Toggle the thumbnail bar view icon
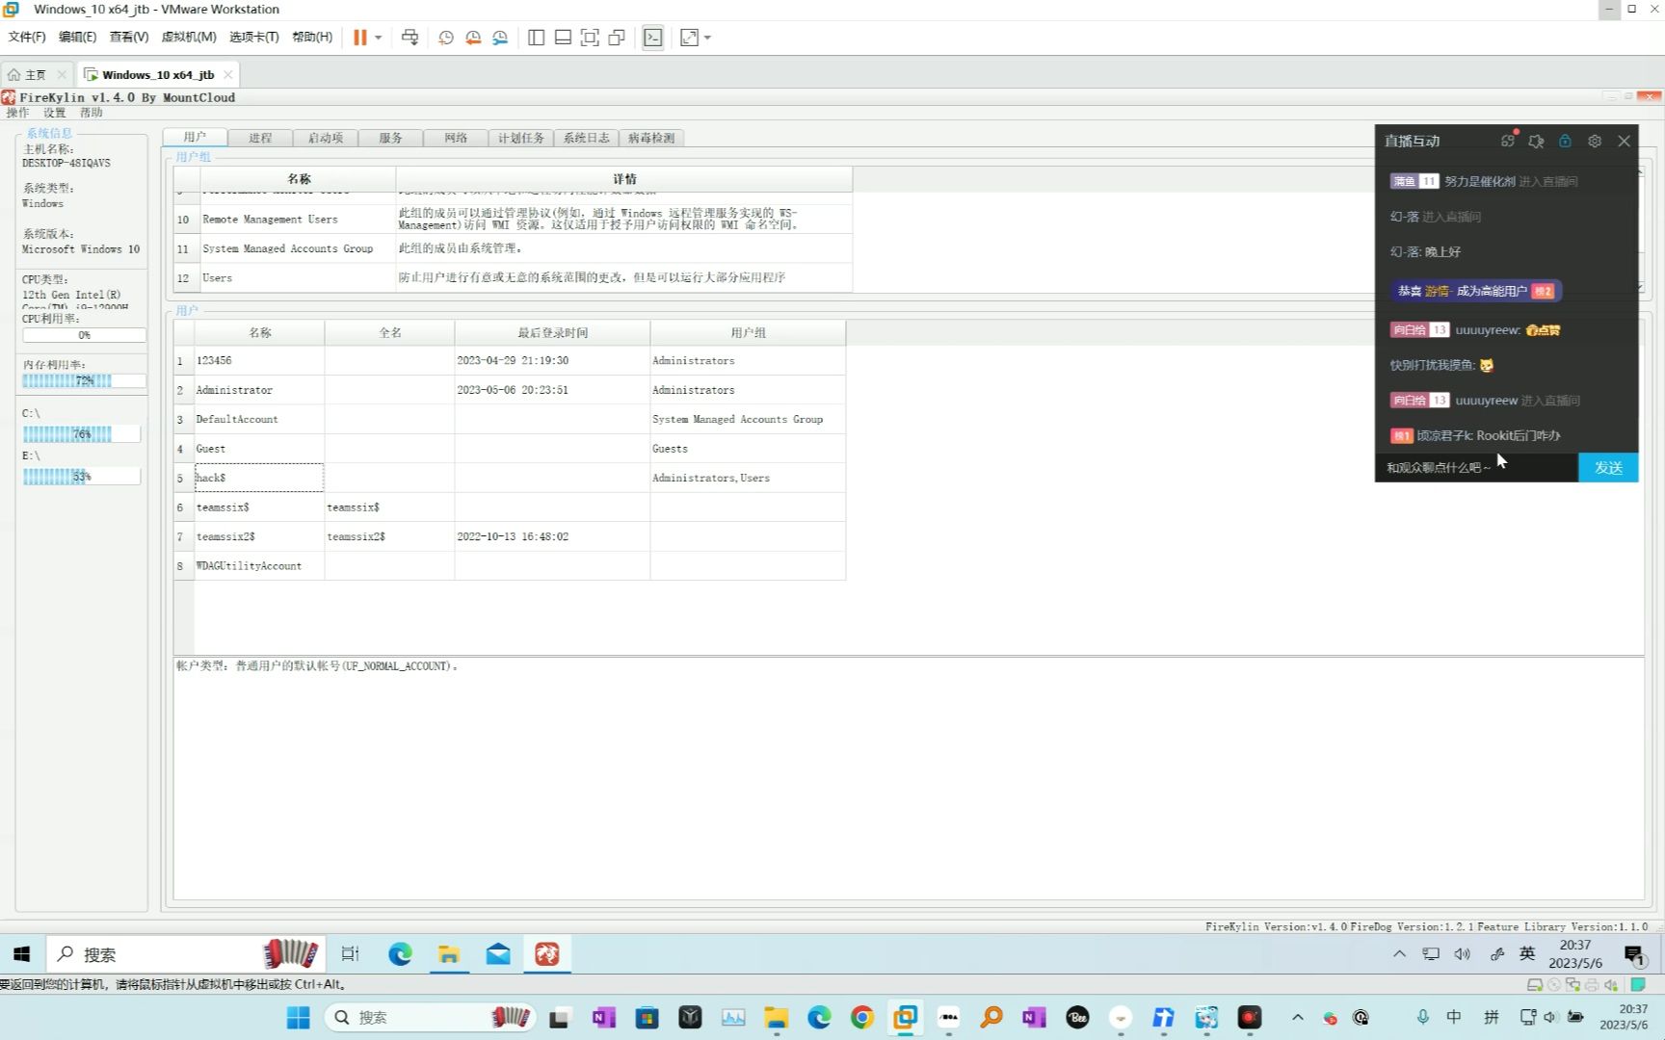The image size is (1665, 1040). coord(564,38)
